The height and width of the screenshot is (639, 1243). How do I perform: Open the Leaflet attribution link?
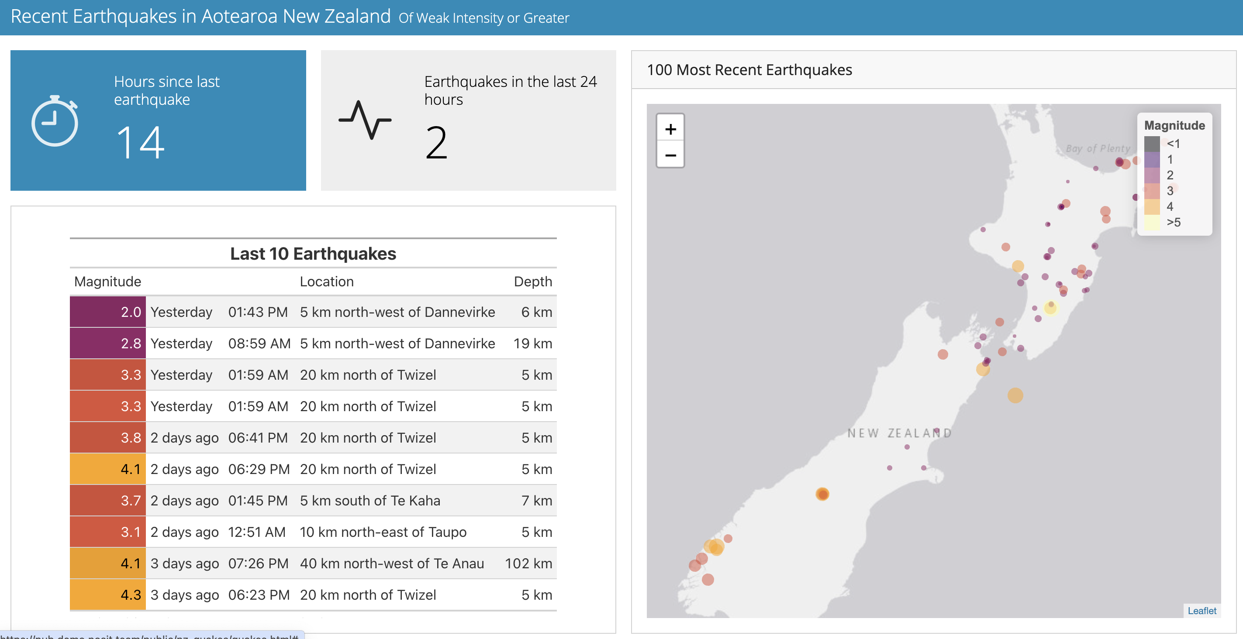(x=1202, y=611)
